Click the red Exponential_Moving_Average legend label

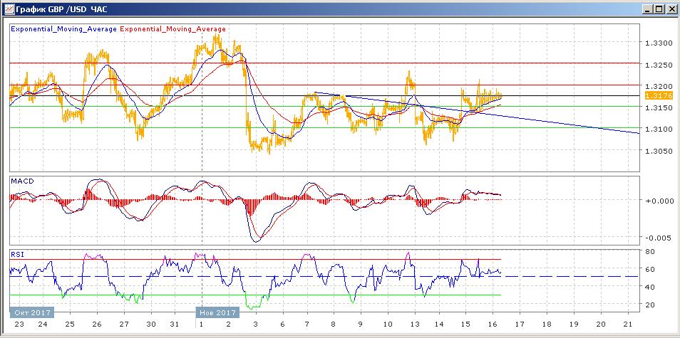pos(173,29)
